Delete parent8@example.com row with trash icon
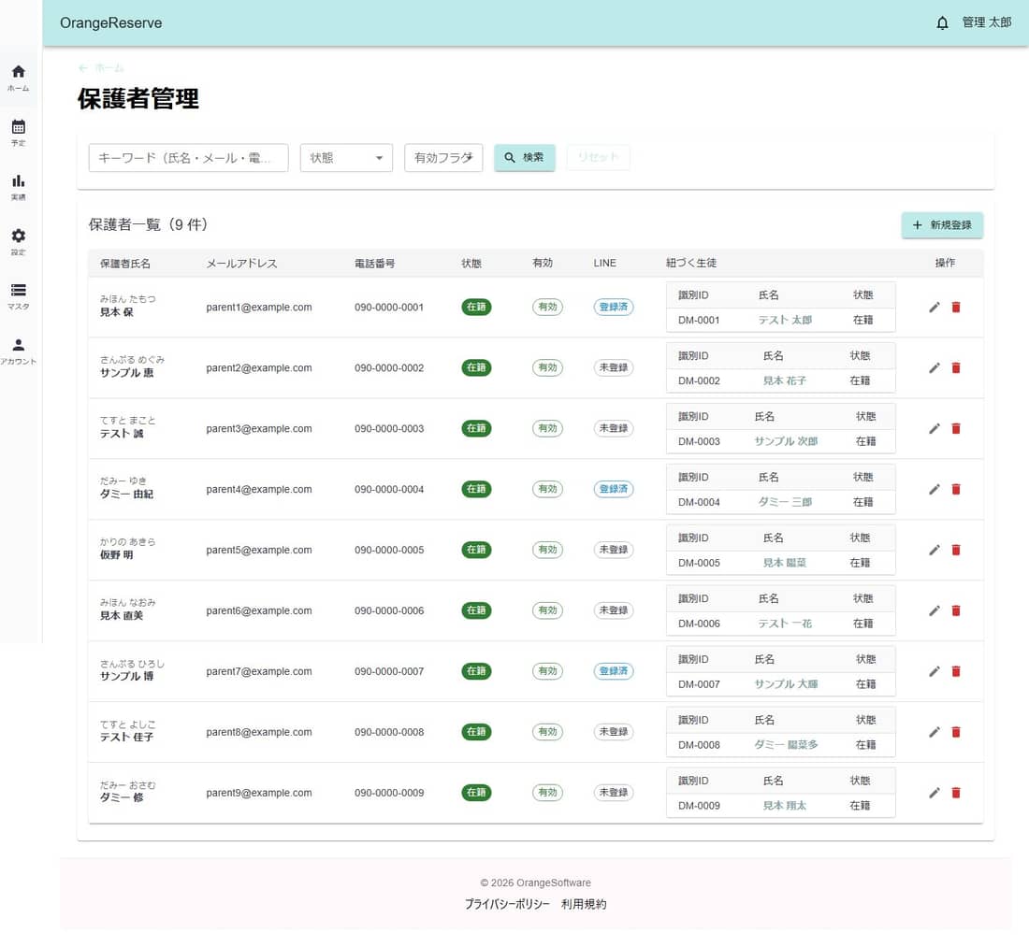 [x=956, y=732]
